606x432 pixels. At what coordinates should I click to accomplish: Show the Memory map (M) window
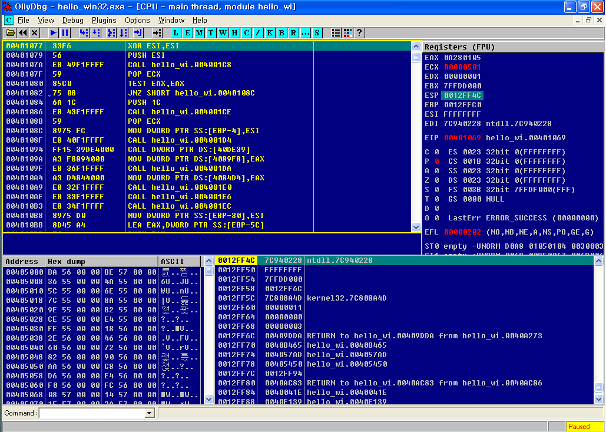click(x=200, y=33)
